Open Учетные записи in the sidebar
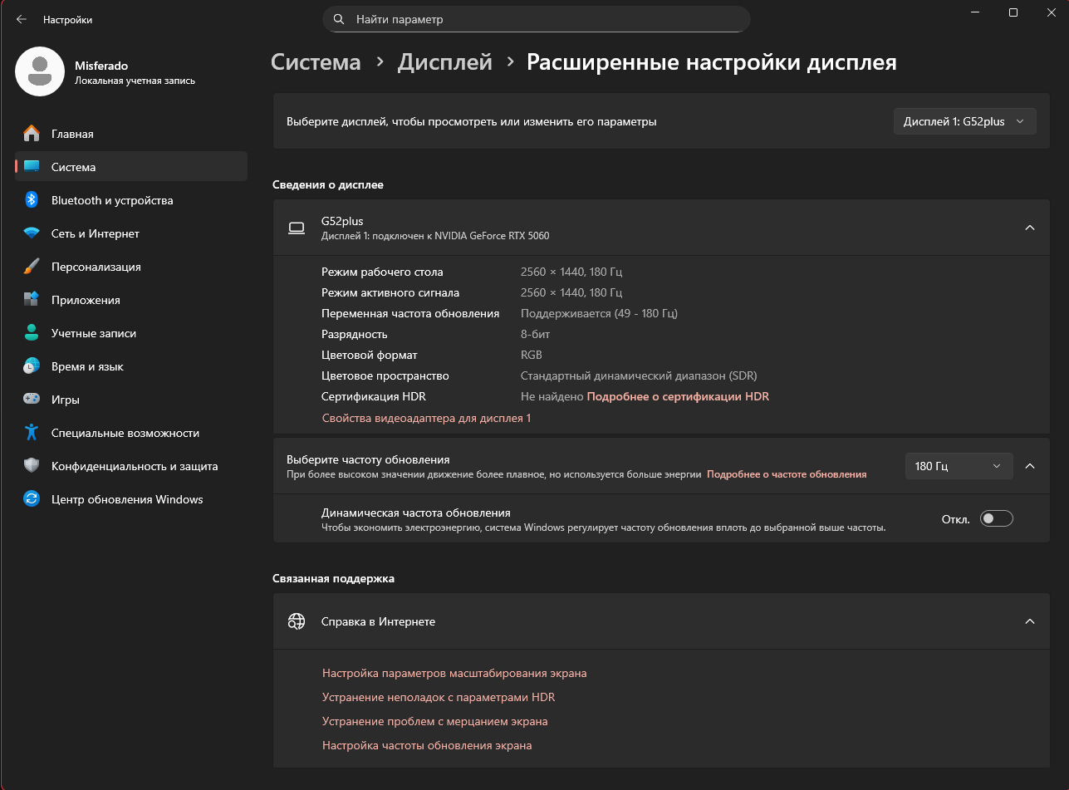The width and height of the screenshot is (1069, 790). [x=94, y=333]
